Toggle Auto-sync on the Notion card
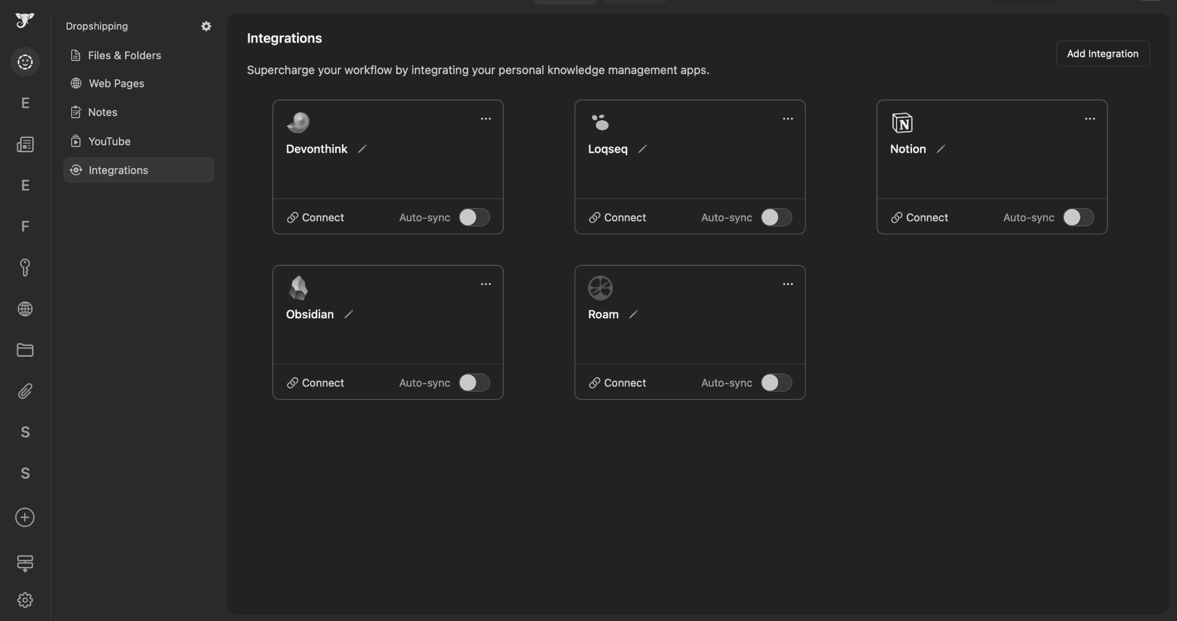This screenshot has width=1177, height=621. click(1078, 217)
